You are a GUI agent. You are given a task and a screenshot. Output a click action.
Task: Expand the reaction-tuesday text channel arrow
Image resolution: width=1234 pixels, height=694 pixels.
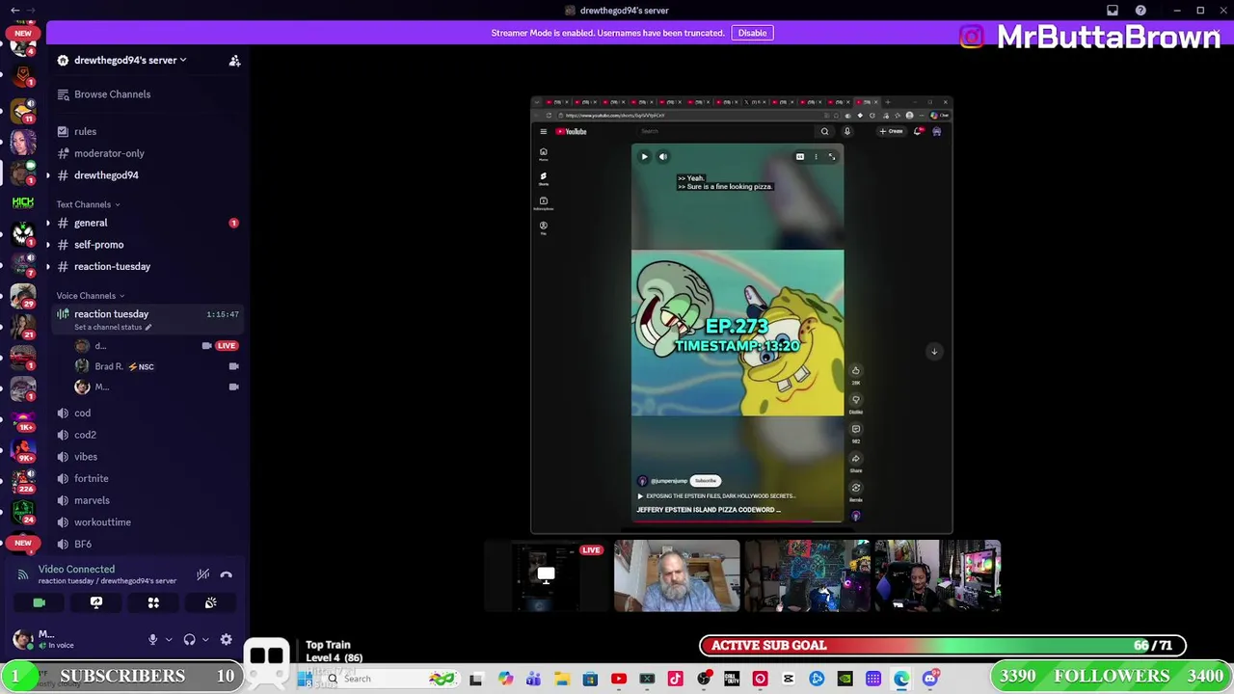point(48,267)
